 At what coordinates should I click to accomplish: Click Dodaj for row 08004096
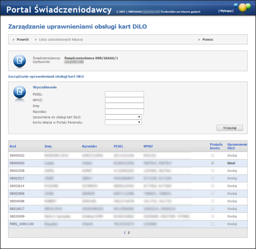point(232,201)
